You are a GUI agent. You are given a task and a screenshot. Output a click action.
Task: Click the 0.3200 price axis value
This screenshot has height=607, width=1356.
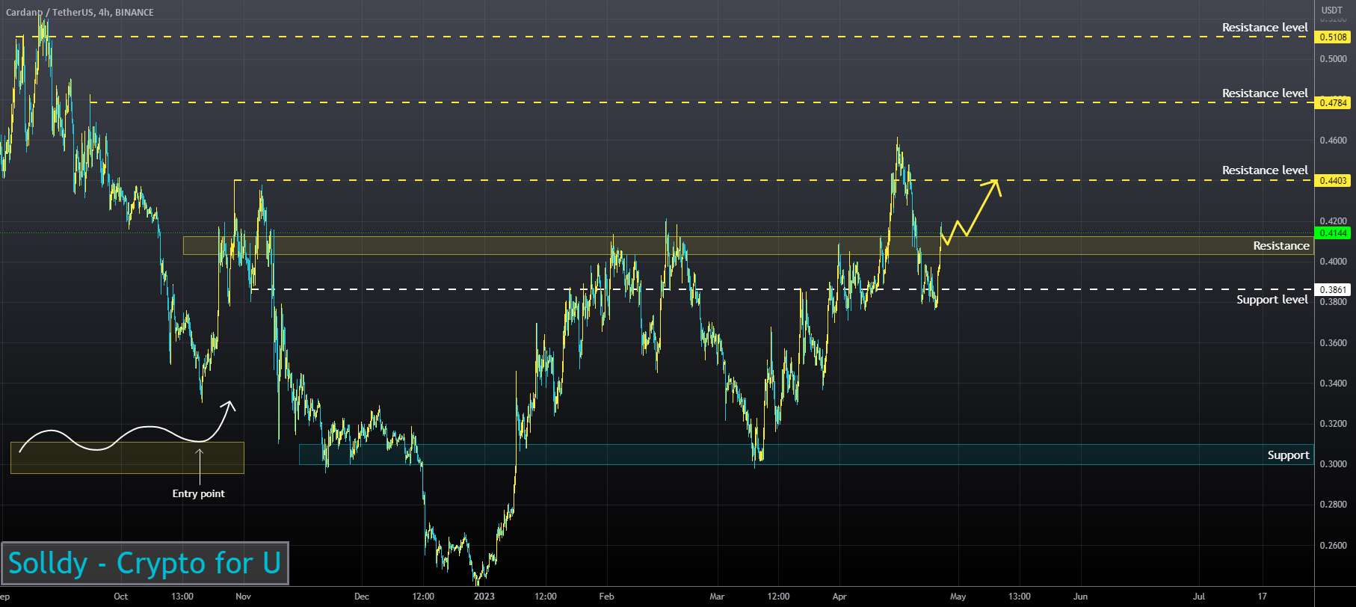[x=1334, y=423]
